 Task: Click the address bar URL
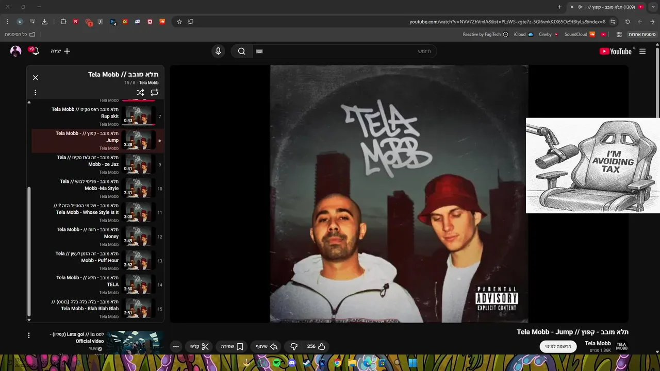tap(507, 22)
